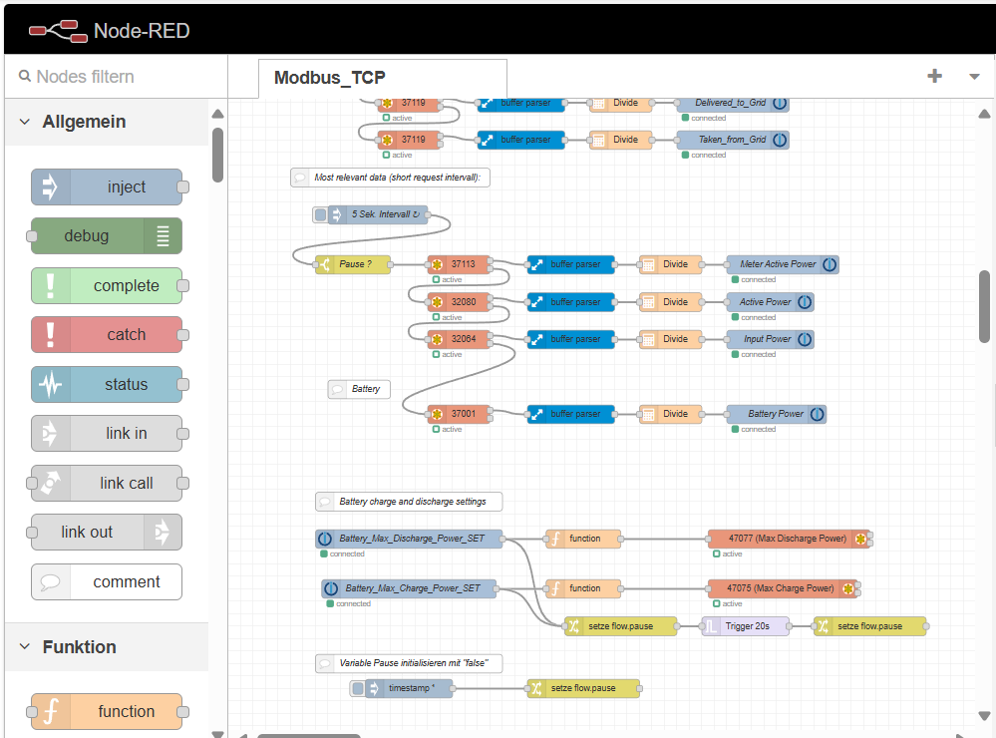This screenshot has width=996, height=738.
Task: Select the Active Power output node
Action: [770, 302]
